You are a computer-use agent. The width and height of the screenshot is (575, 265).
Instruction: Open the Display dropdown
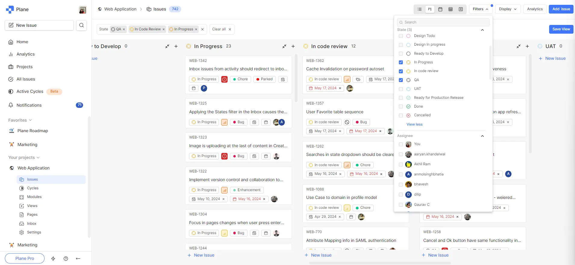coord(508,9)
